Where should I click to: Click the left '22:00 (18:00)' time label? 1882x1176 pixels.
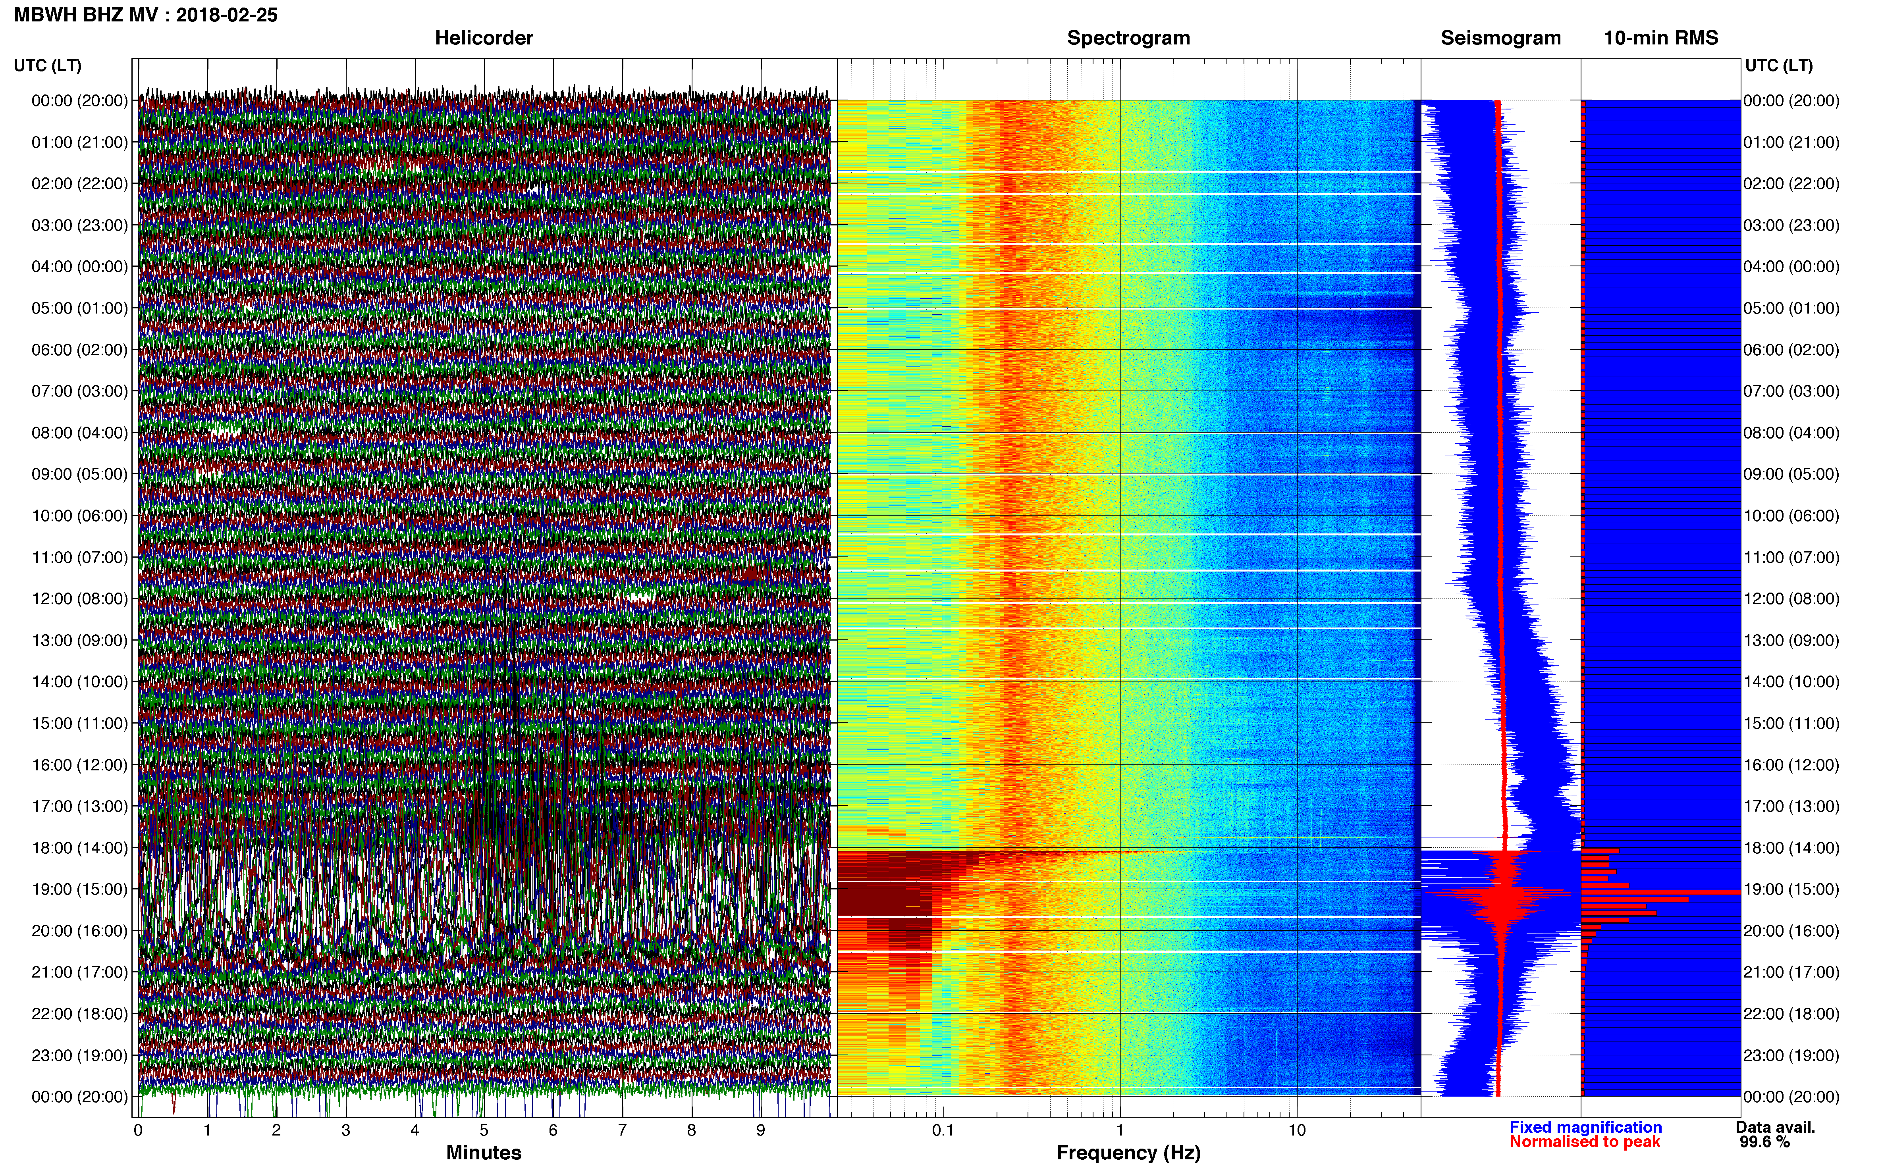[79, 1014]
